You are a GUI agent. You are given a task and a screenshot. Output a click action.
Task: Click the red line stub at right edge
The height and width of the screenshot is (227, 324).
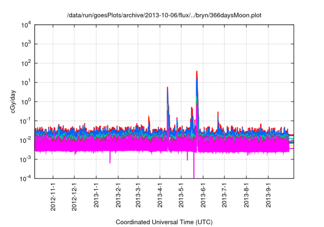292,135
